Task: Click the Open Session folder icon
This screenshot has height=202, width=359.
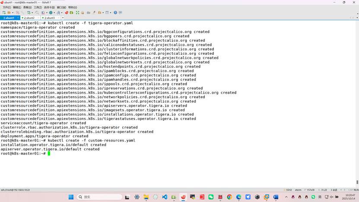Action: tap(9, 13)
